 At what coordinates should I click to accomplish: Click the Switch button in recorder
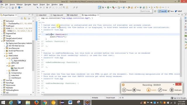(x=151, y=90)
